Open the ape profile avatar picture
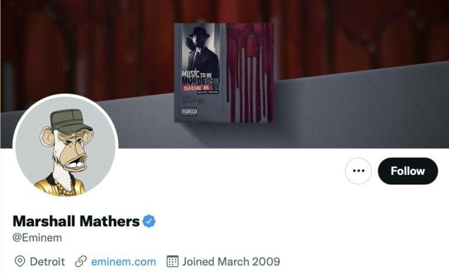This screenshot has width=449, height=276. (65, 146)
